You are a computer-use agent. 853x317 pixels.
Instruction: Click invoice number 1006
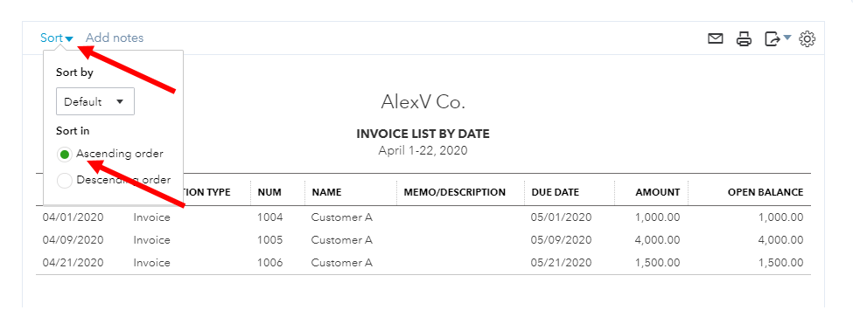[x=270, y=263]
